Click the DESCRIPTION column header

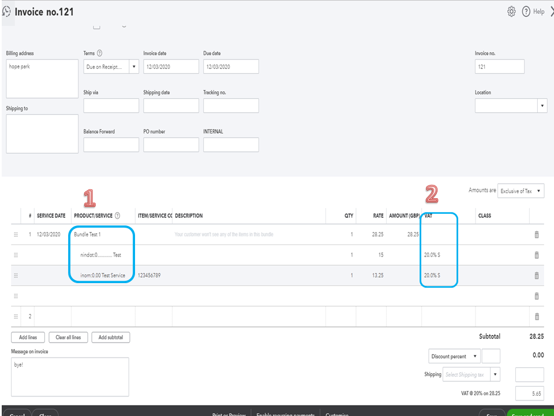click(189, 216)
